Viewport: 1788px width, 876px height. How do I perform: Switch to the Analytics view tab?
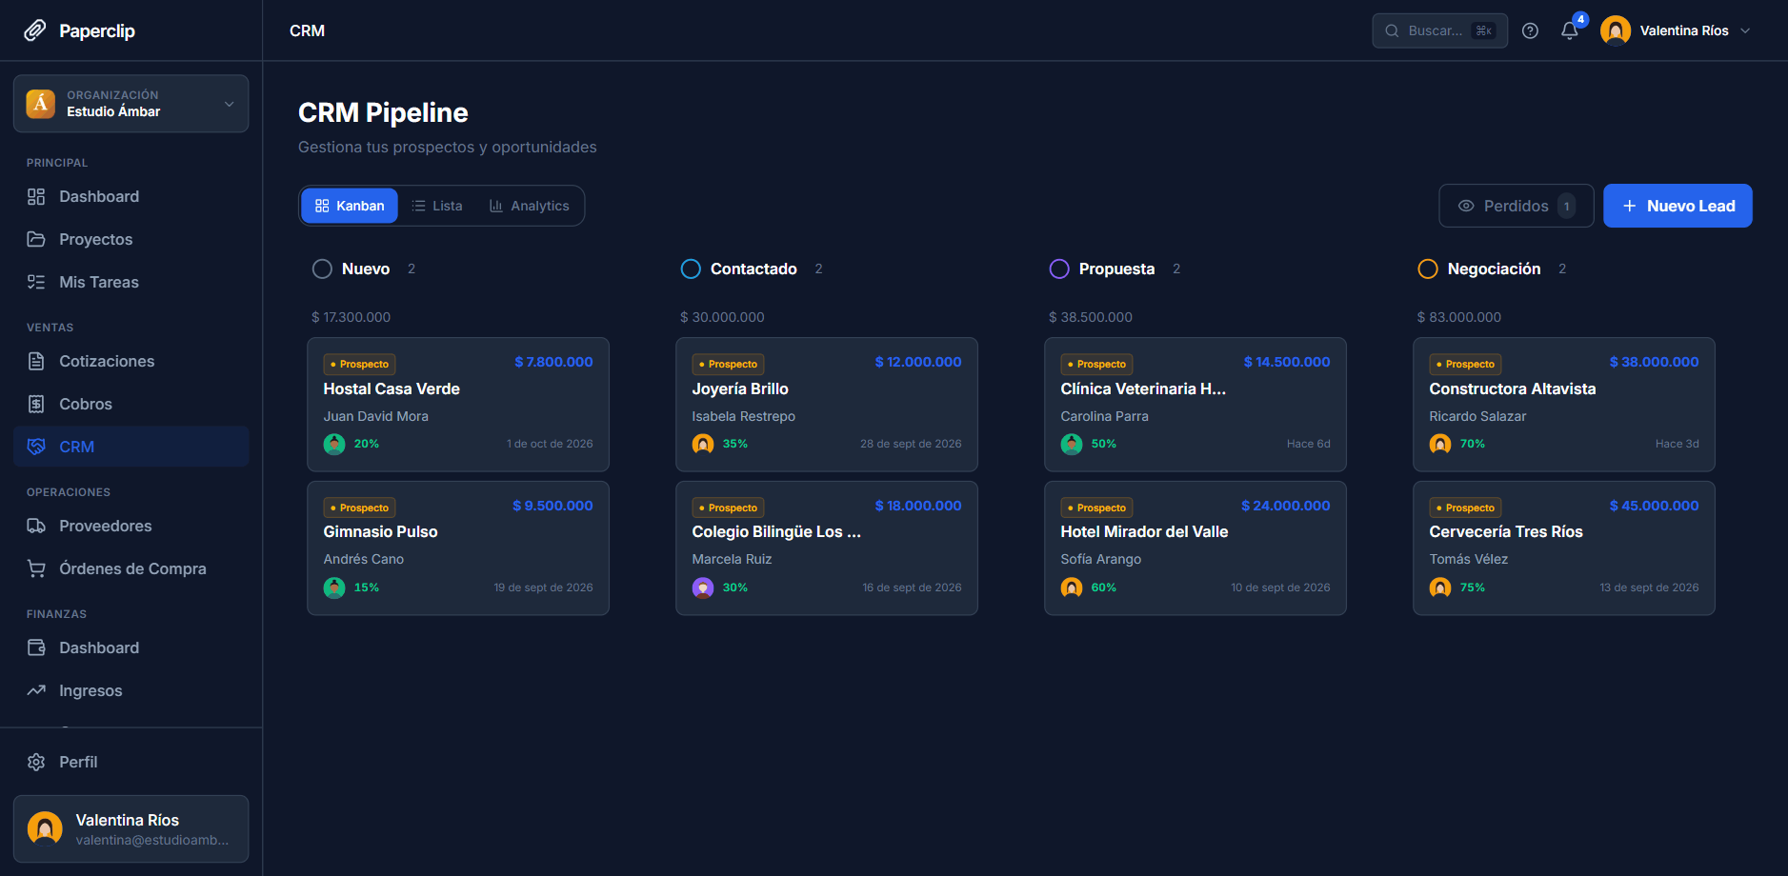tap(529, 206)
